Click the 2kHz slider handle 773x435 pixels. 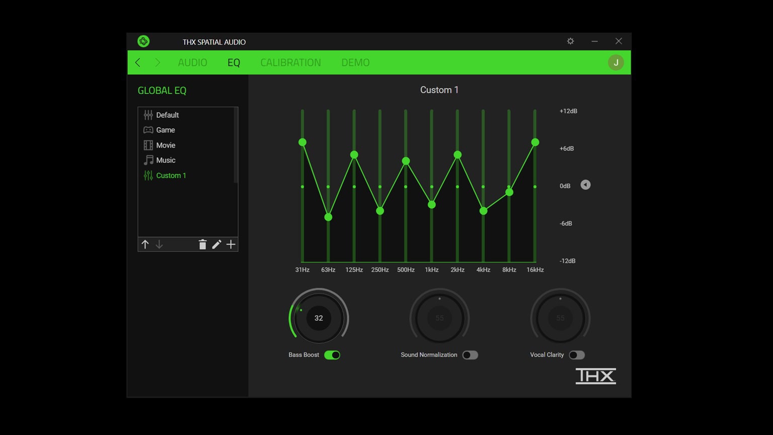[x=457, y=155]
